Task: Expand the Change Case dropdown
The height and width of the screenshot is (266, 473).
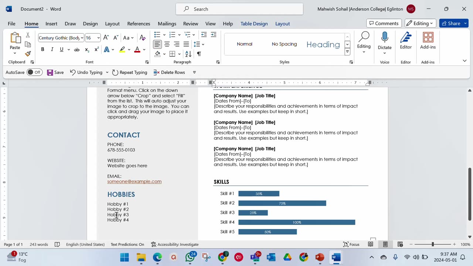Action: pyautogui.click(x=132, y=38)
